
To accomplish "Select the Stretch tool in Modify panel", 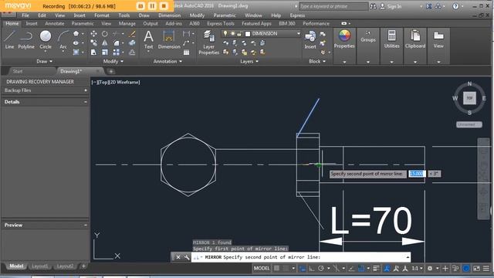I will point(93,52).
